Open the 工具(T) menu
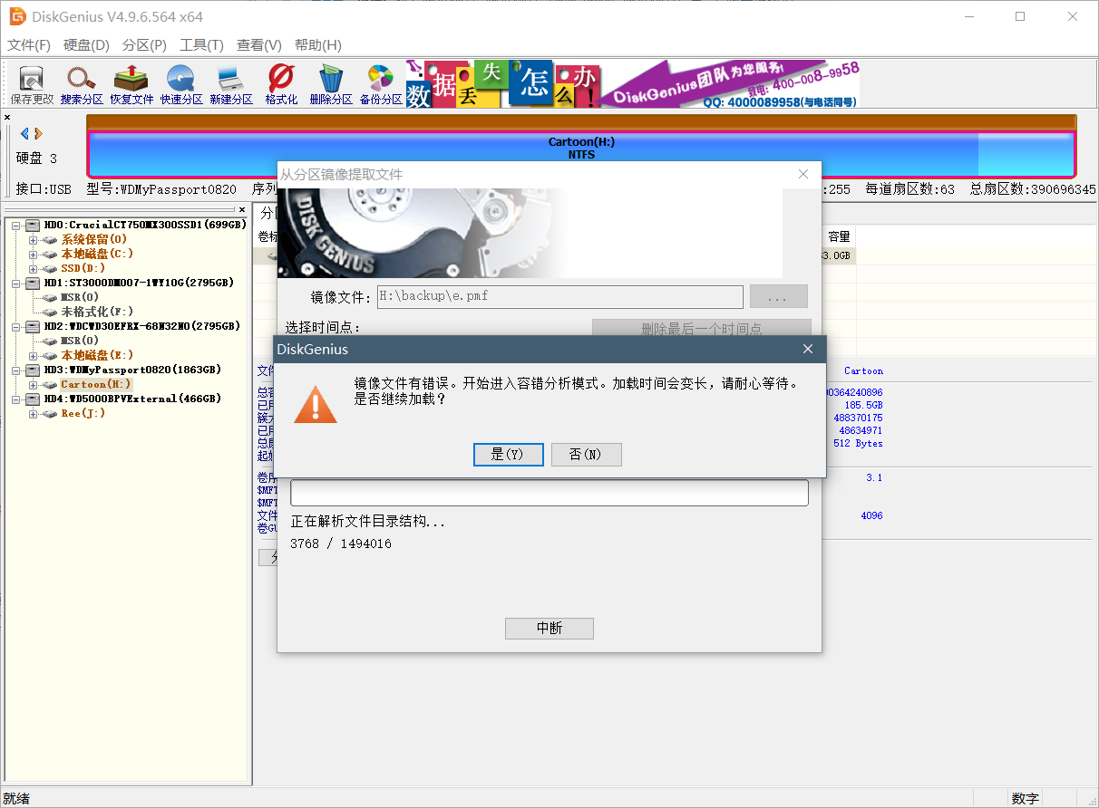Viewport: 1099px width, 808px height. 201,45
